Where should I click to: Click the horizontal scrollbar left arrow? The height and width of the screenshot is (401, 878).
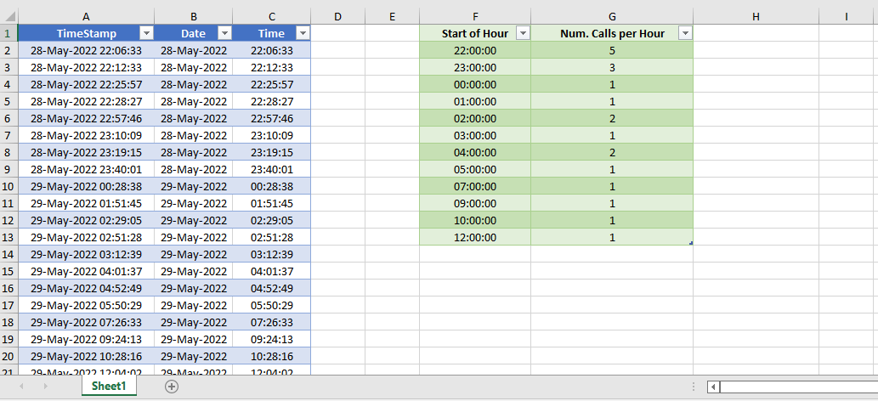[713, 387]
